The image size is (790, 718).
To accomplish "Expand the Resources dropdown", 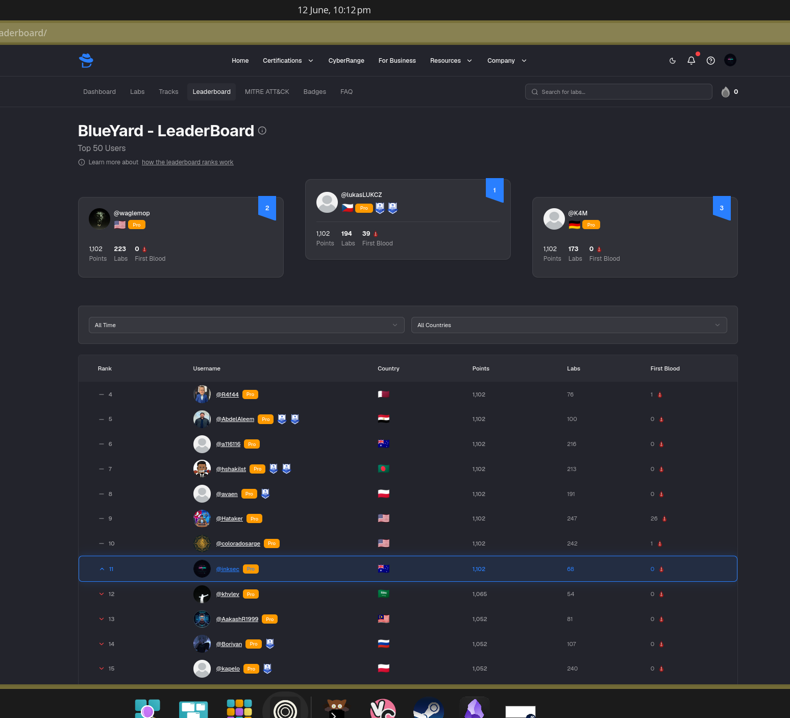I will (451, 61).
